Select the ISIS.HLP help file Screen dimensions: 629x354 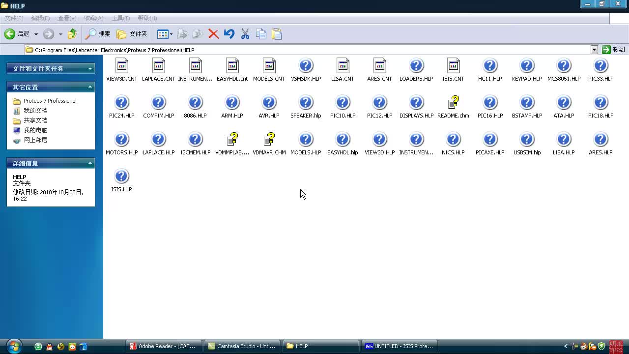121,177
